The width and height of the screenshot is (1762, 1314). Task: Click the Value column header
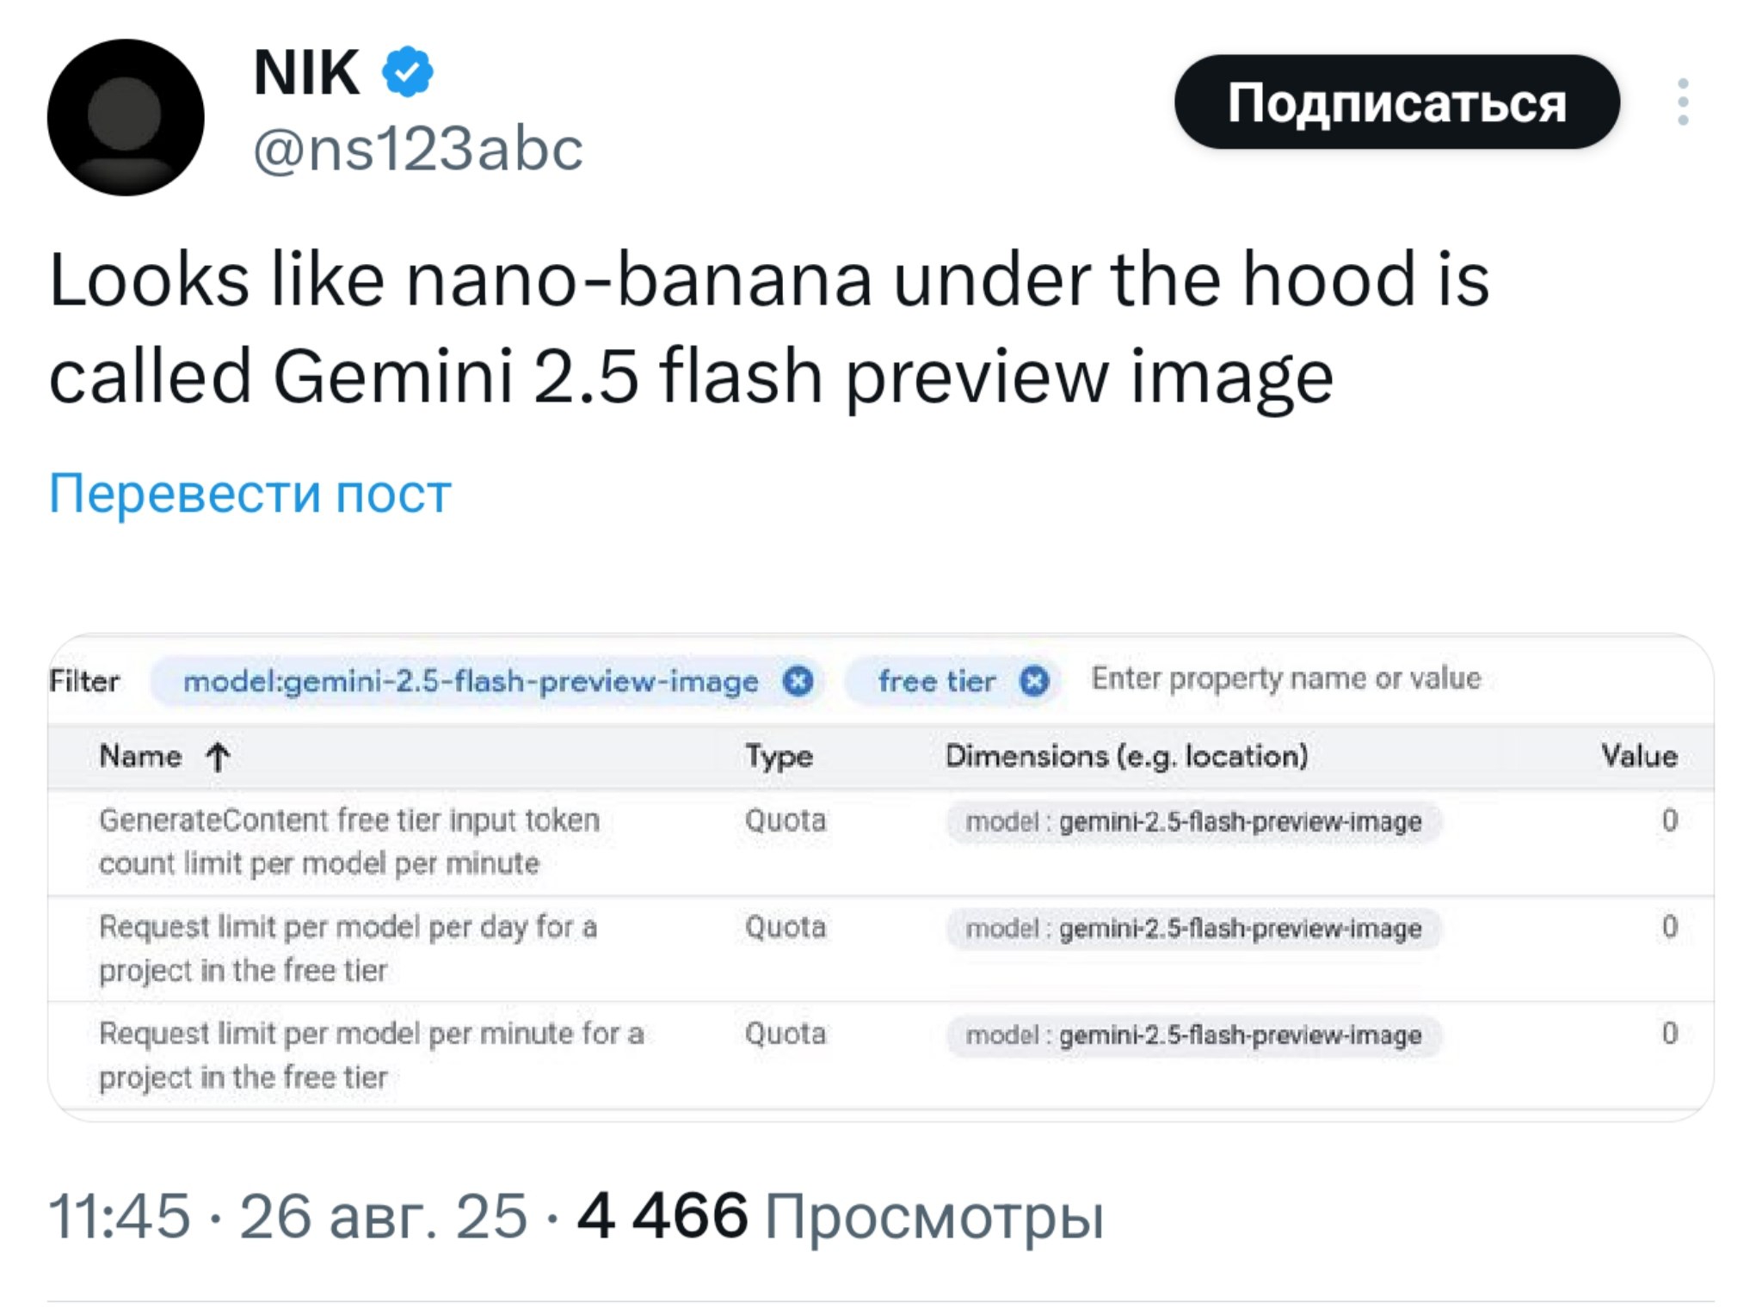[1638, 756]
